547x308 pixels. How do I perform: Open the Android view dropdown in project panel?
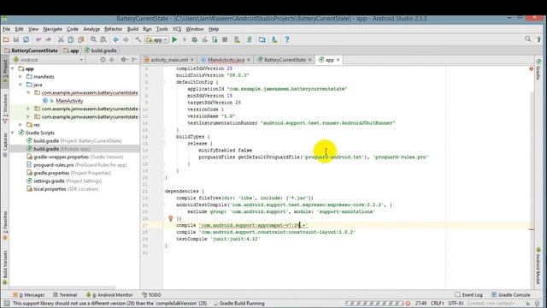(49, 60)
